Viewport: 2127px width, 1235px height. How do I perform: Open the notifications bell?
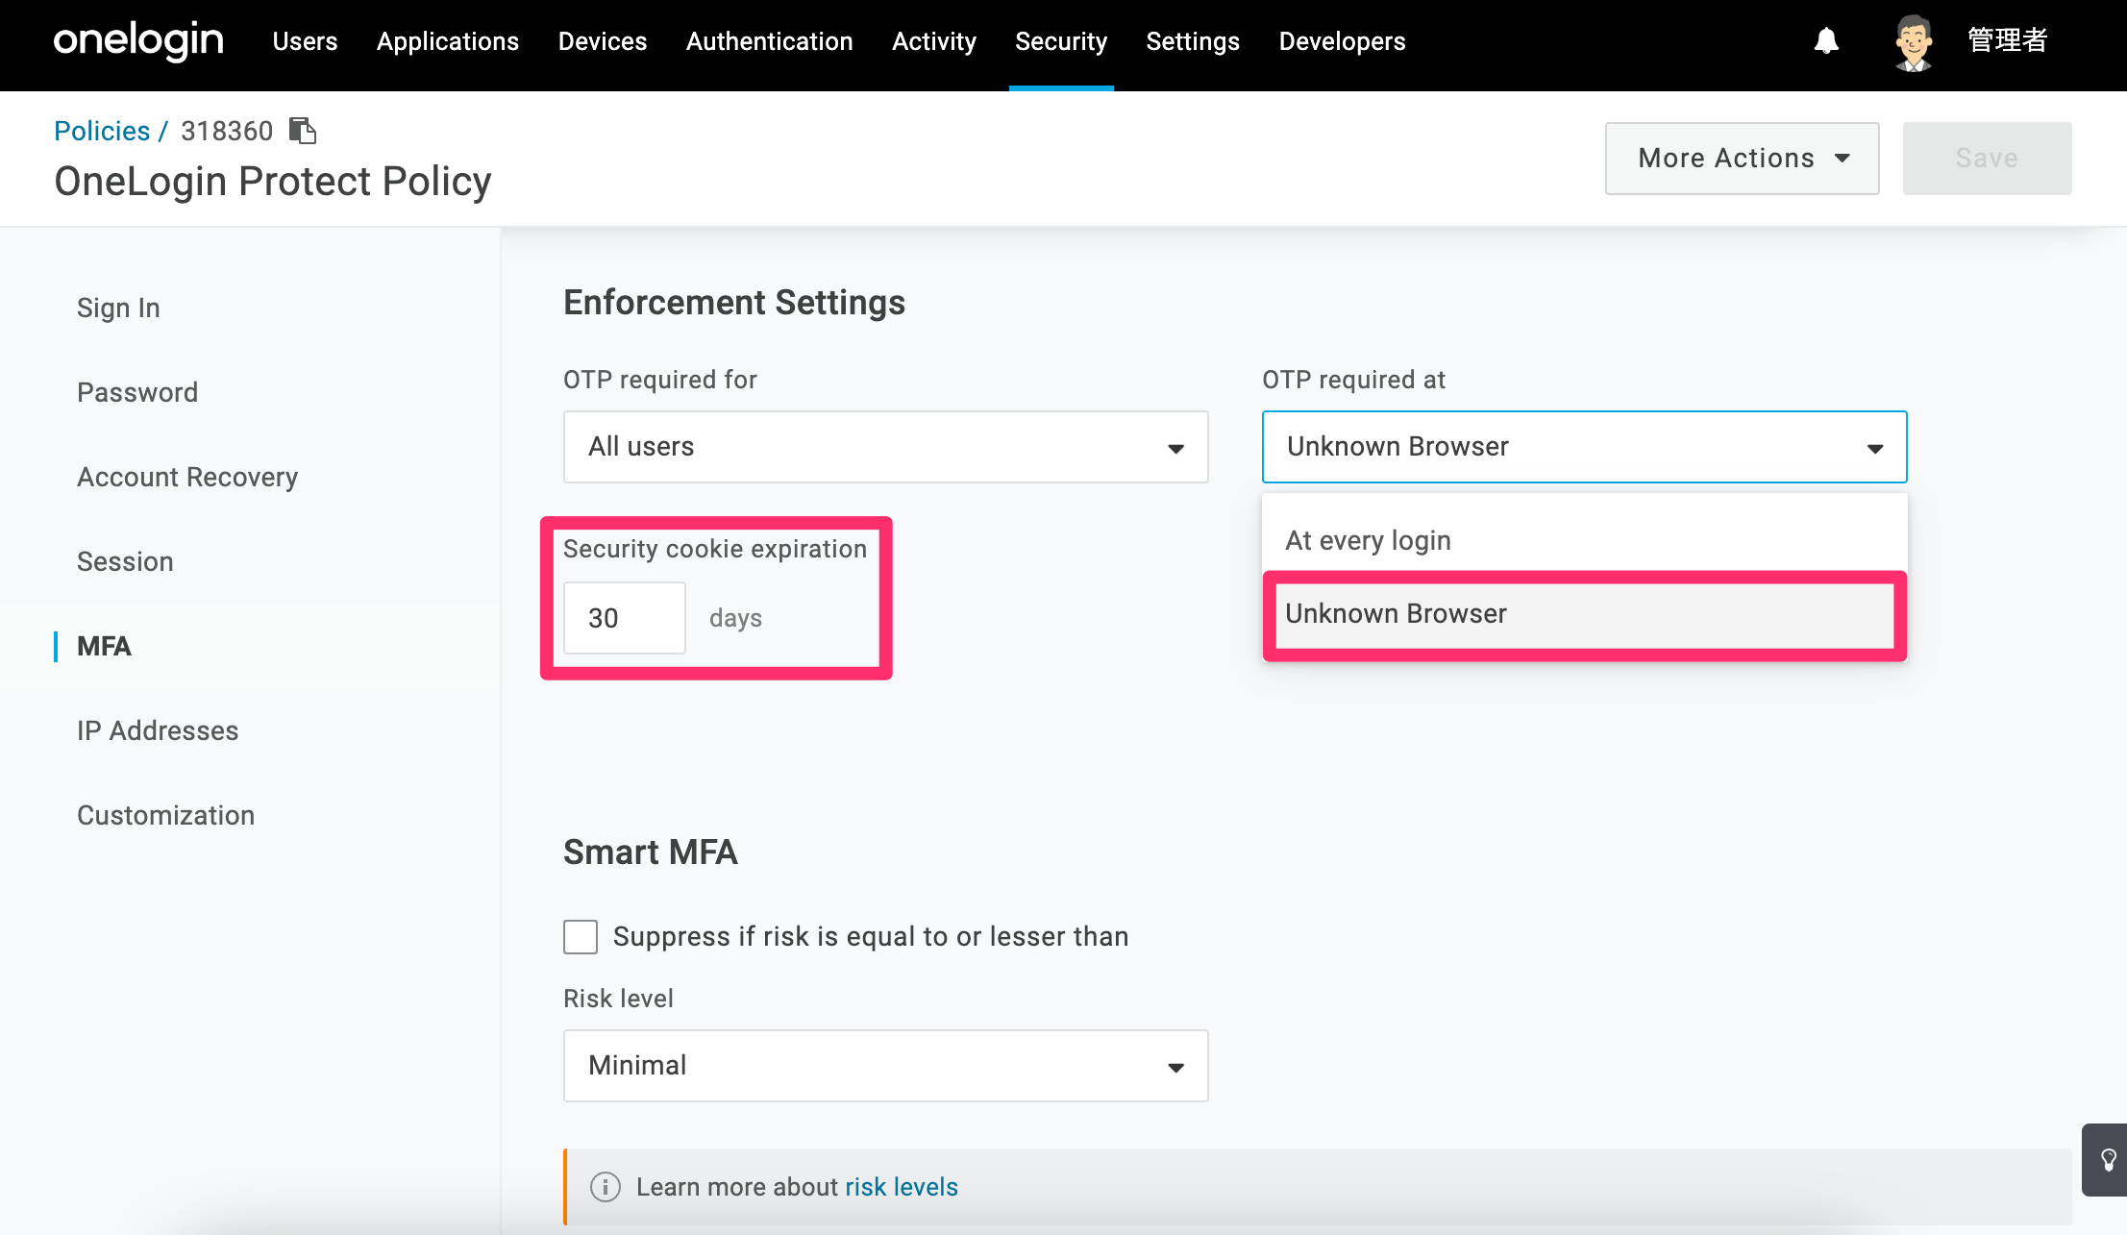pyautogui.click(x=1826, y=41)
